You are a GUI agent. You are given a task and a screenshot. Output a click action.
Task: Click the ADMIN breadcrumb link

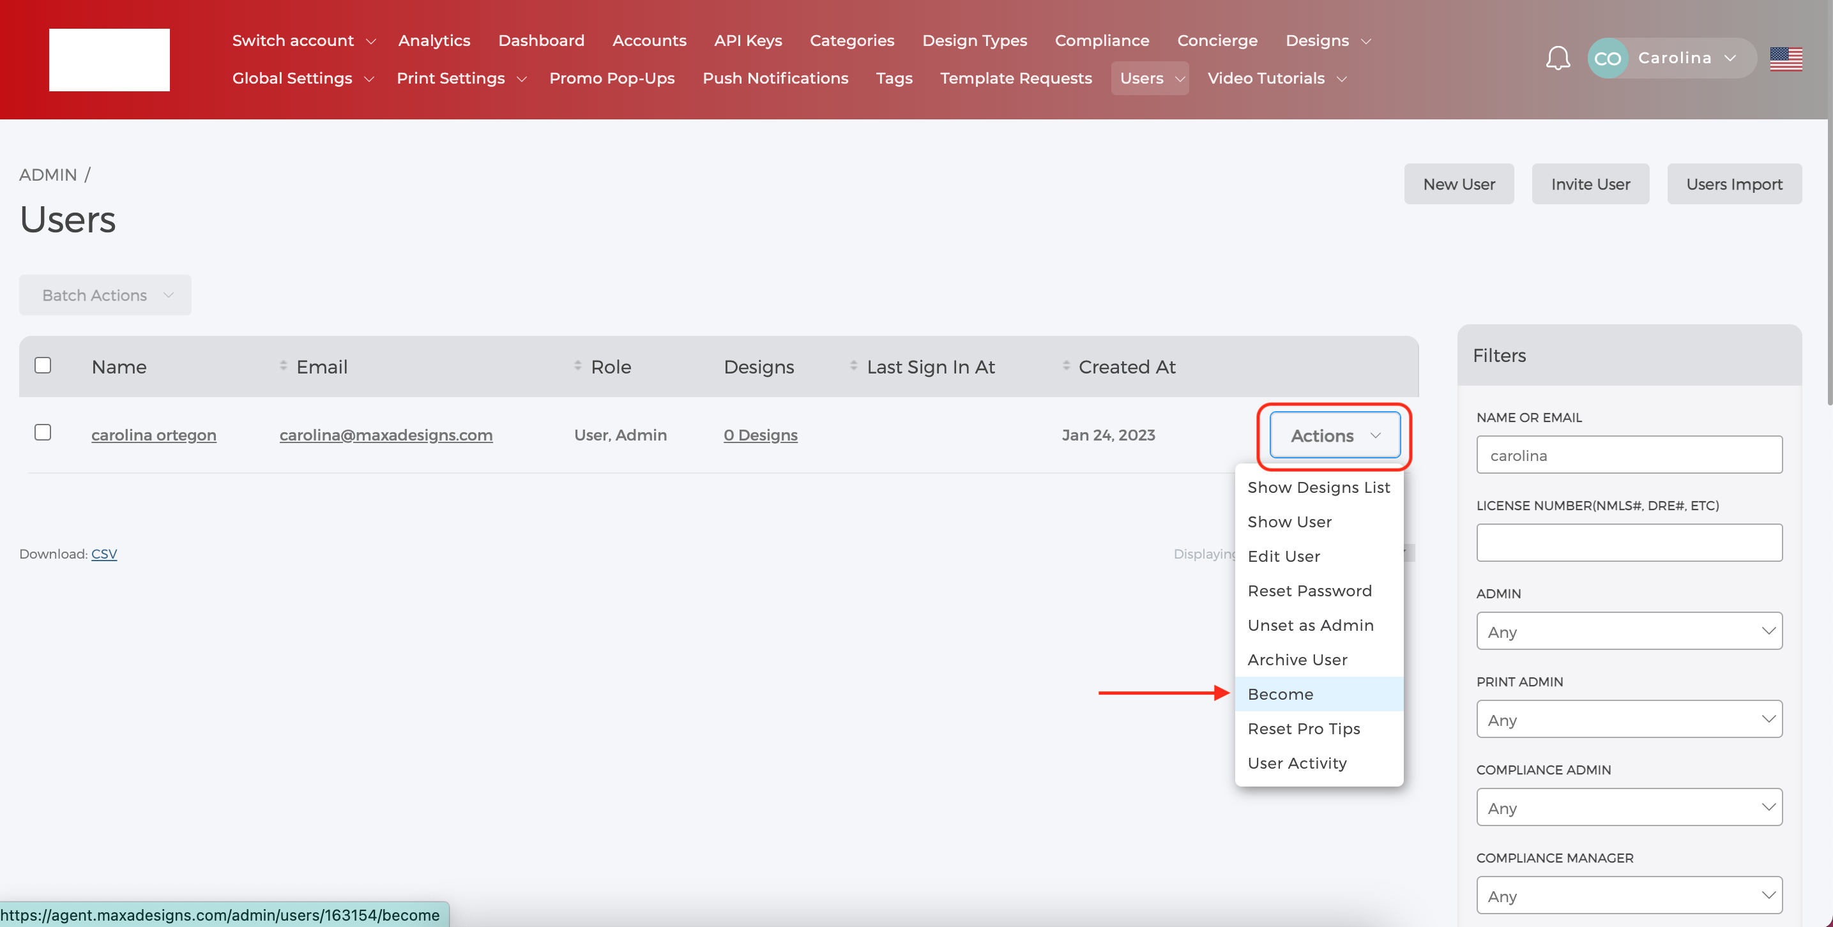[x=48, y=174]
